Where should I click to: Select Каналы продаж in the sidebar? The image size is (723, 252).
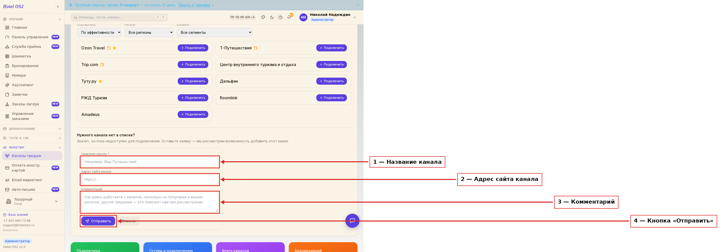[32, 156]
